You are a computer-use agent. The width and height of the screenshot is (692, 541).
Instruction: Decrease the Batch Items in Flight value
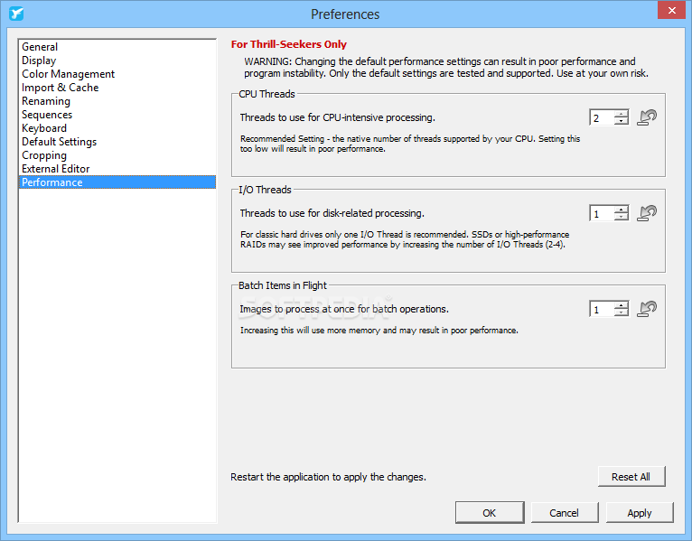click(622, 312)
